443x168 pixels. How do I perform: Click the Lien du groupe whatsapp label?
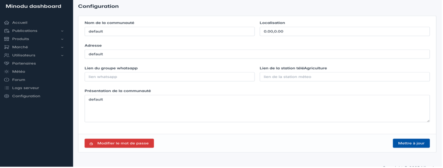111,68
